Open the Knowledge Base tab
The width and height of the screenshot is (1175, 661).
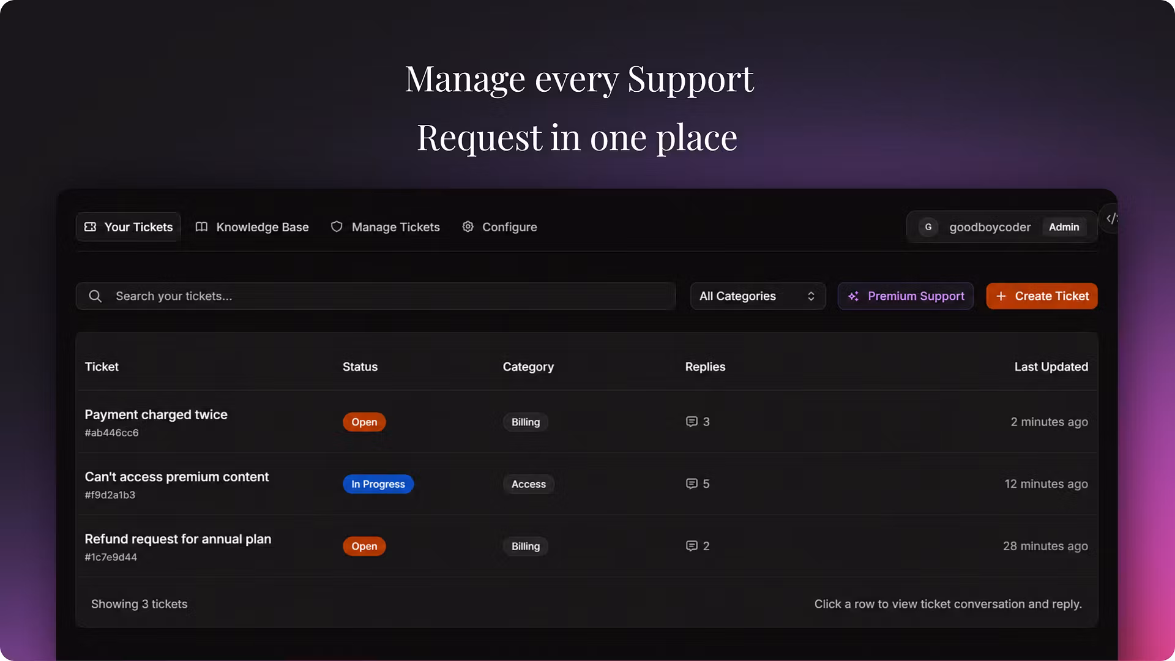coord(252,227)
